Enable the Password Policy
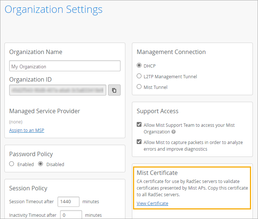This screenshot has height=219, width=258. (12, 164)
